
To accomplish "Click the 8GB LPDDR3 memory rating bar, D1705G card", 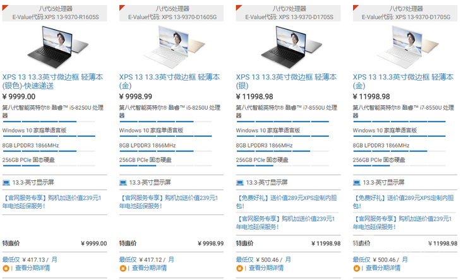I will click(399, 151).
